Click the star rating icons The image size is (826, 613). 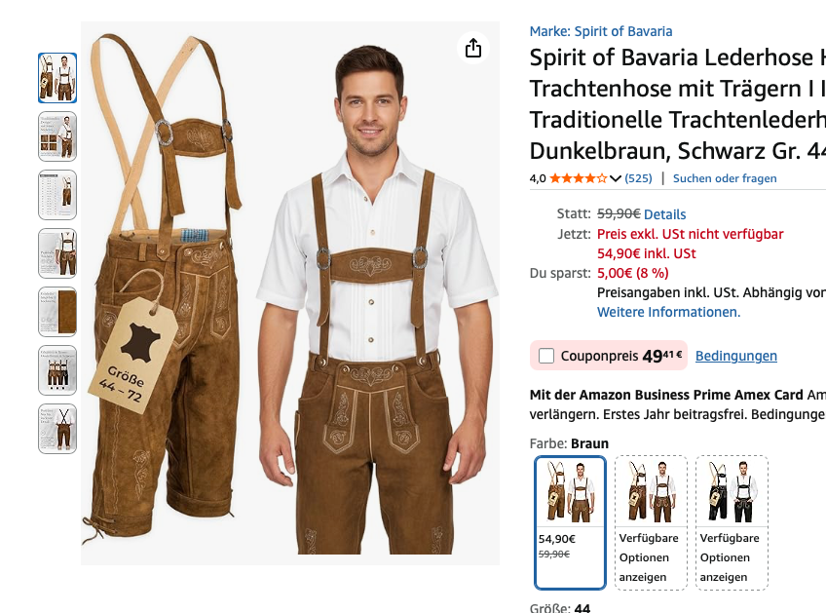(x=579, y=178)
